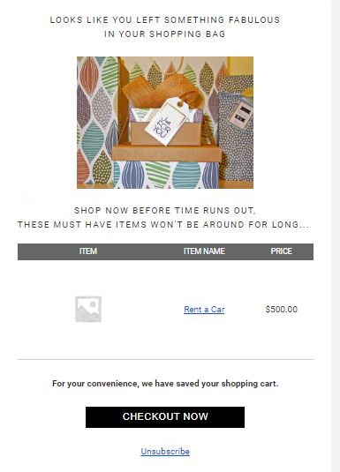Screen dimensions: 340x472
Task: Click the product placeholder image icon
Action: point(88,309)
